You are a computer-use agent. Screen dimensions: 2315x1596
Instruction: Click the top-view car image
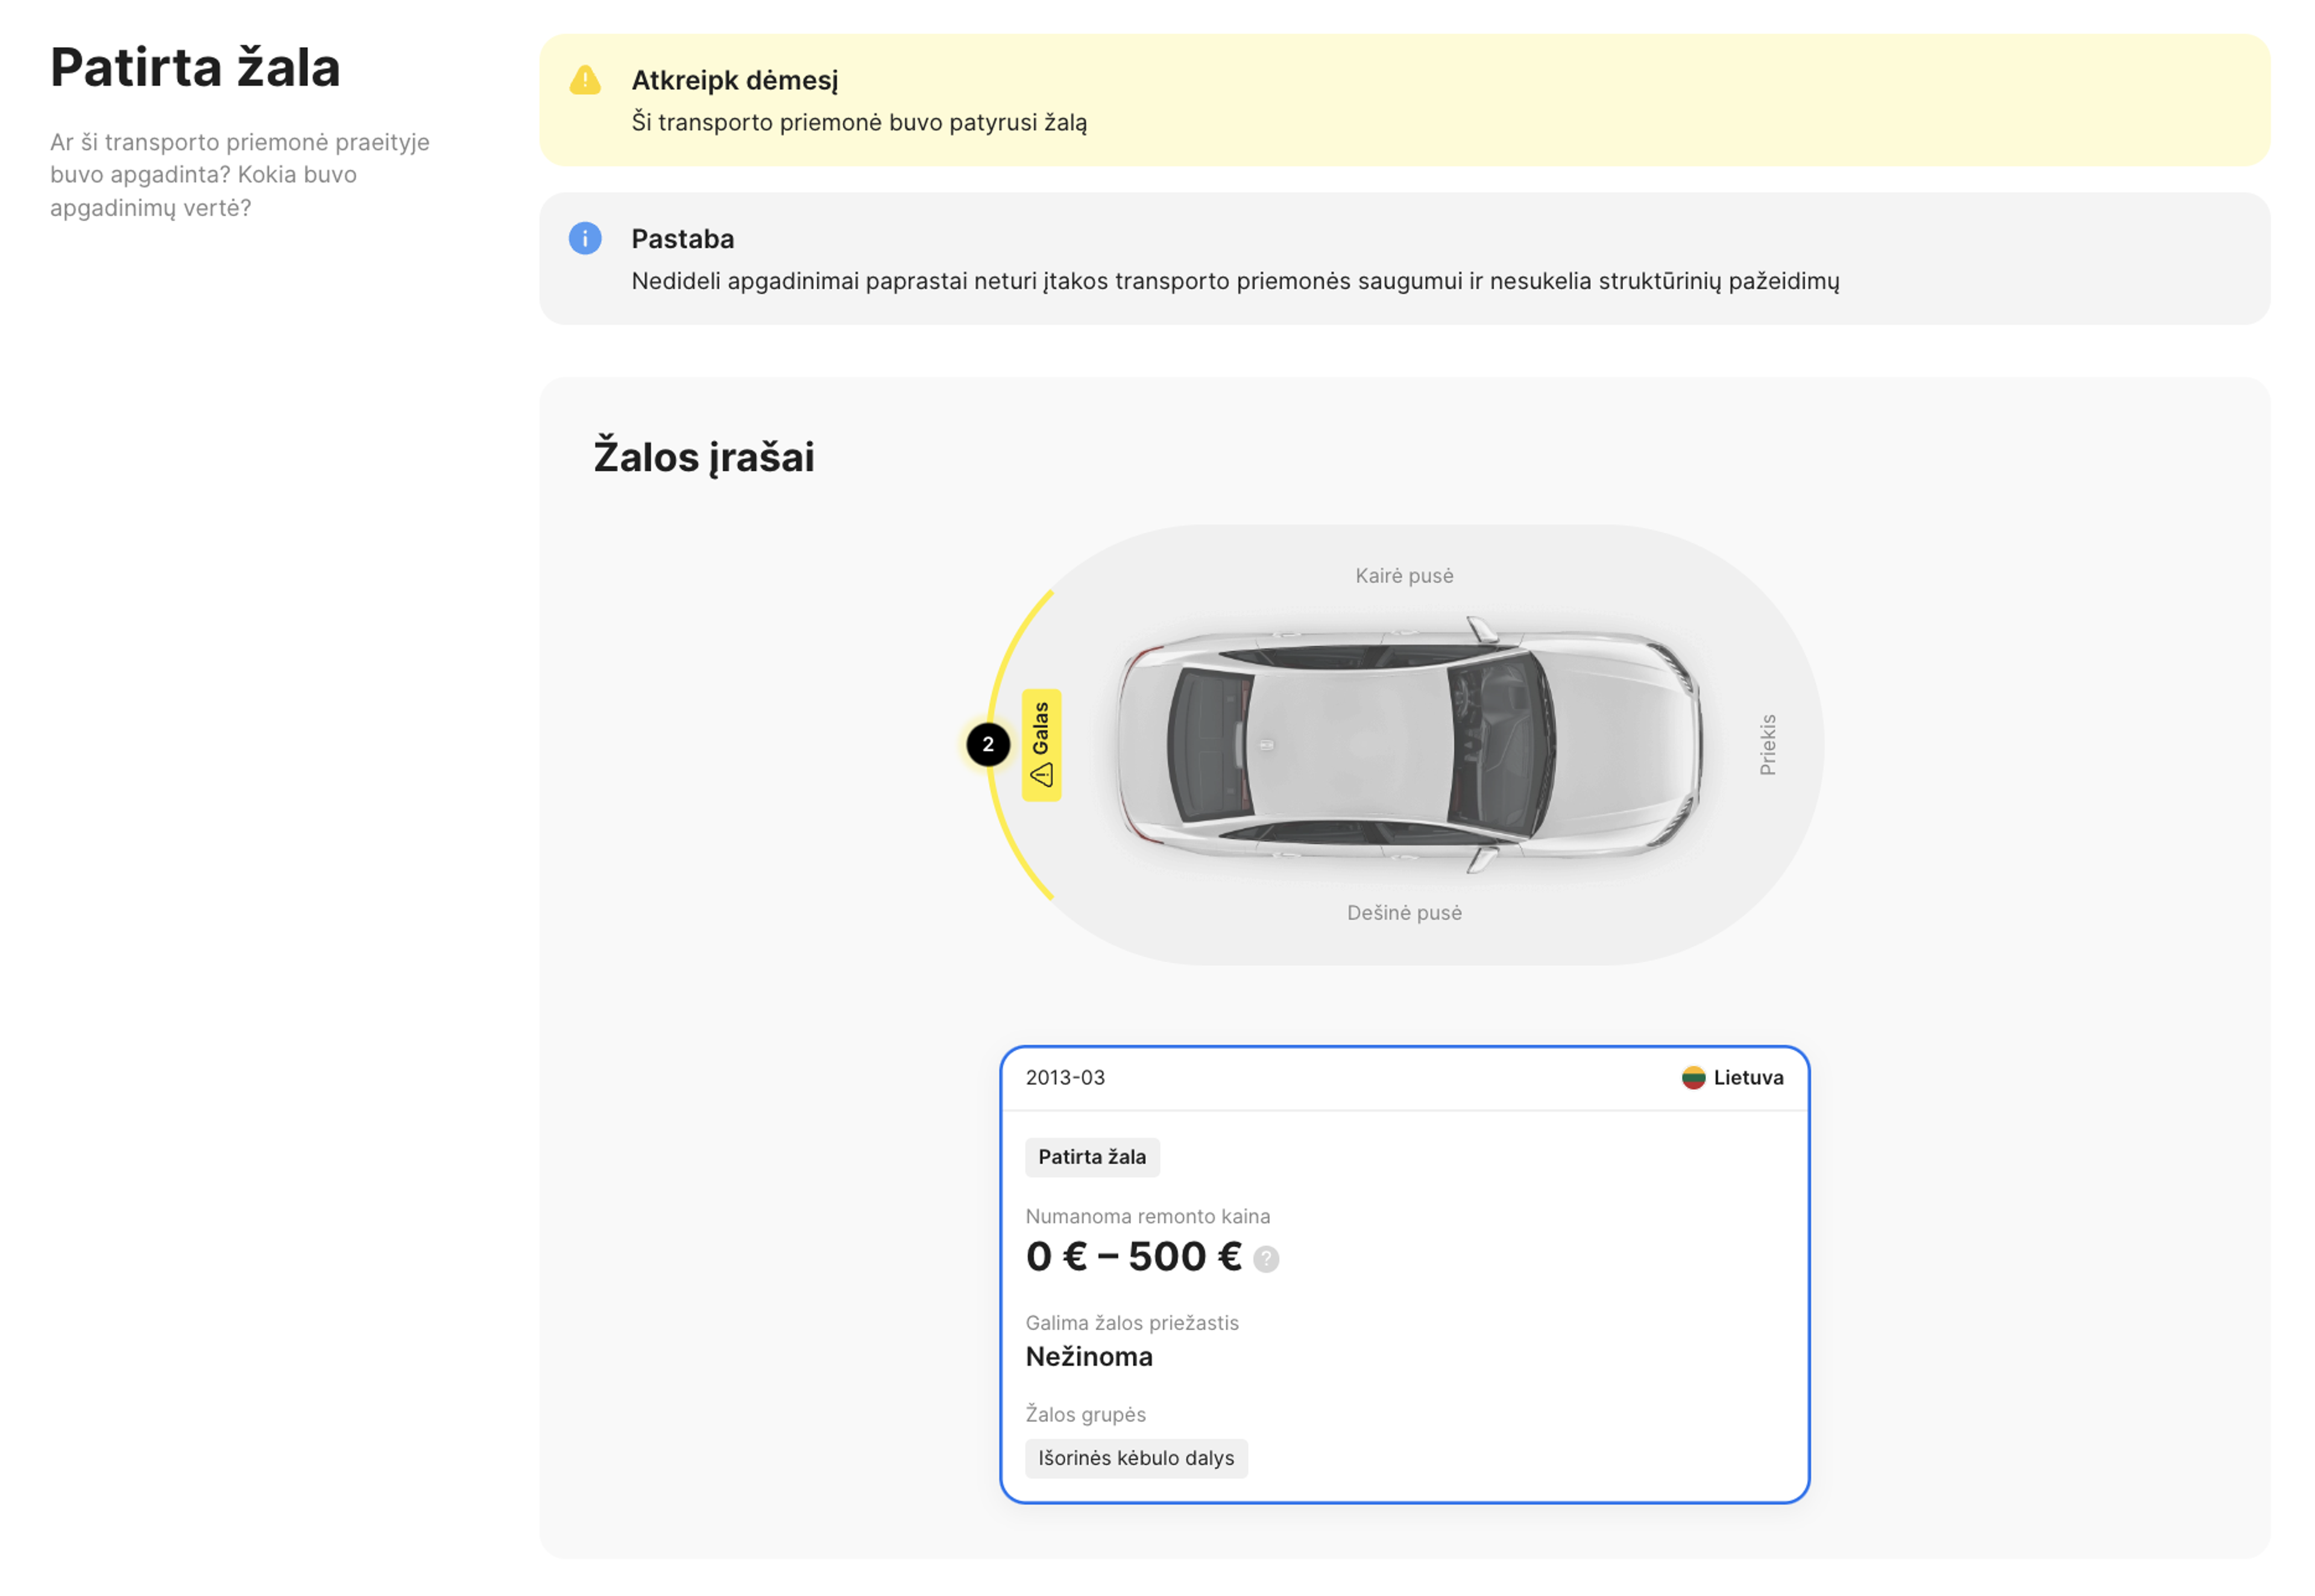click(x=1408, y=744)
